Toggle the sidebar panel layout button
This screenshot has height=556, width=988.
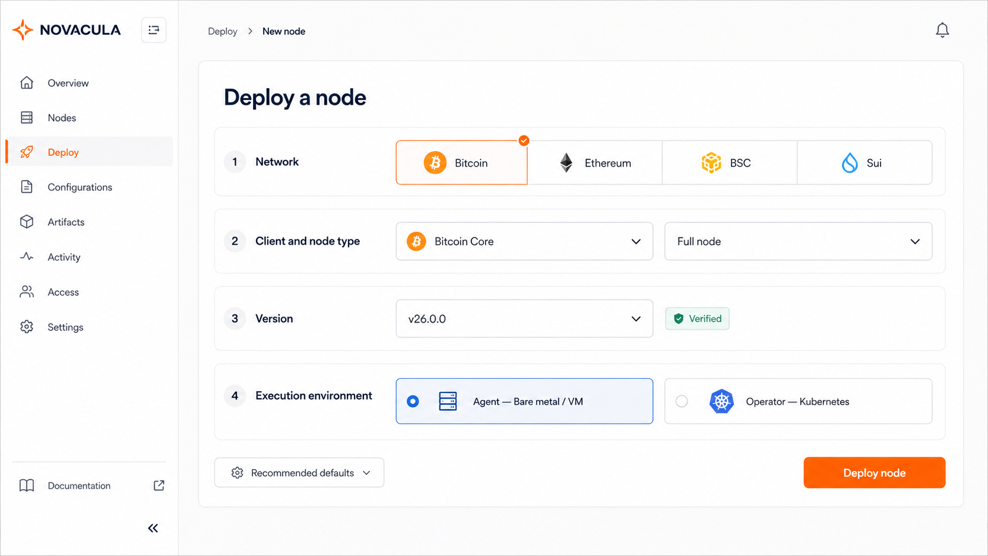tap(154, 30)
